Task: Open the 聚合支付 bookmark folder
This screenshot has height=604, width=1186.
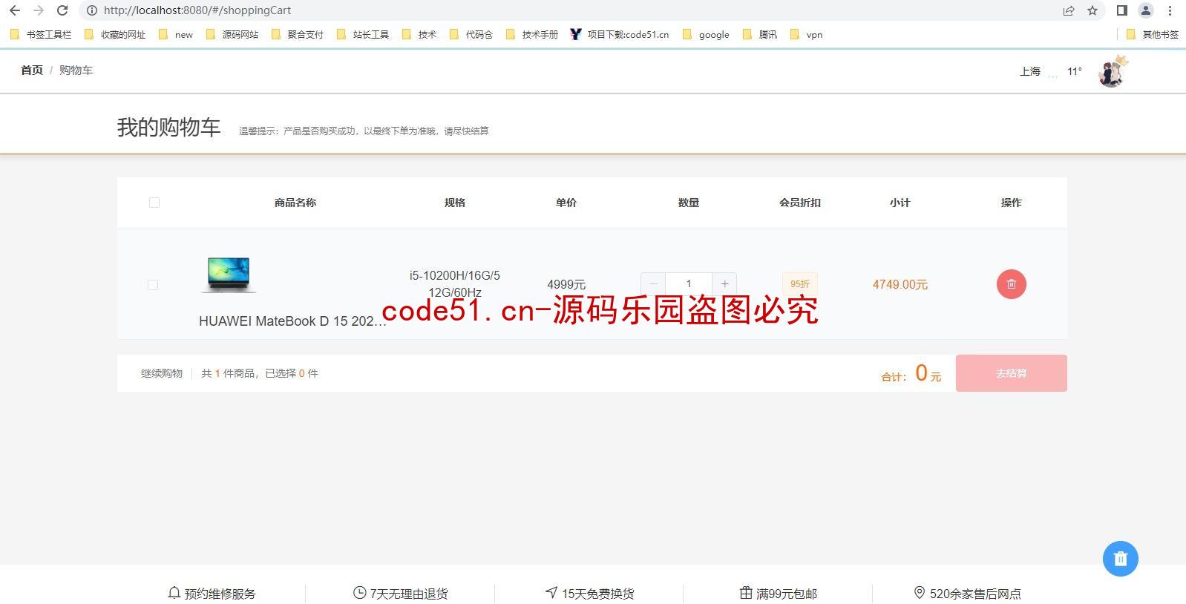Action: pyautogui.click(x=298, y=34)
